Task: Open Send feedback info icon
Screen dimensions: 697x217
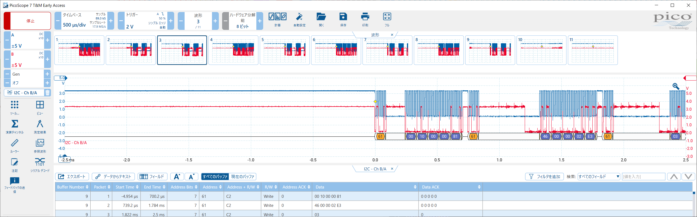Action: click(x=15, y=185)
